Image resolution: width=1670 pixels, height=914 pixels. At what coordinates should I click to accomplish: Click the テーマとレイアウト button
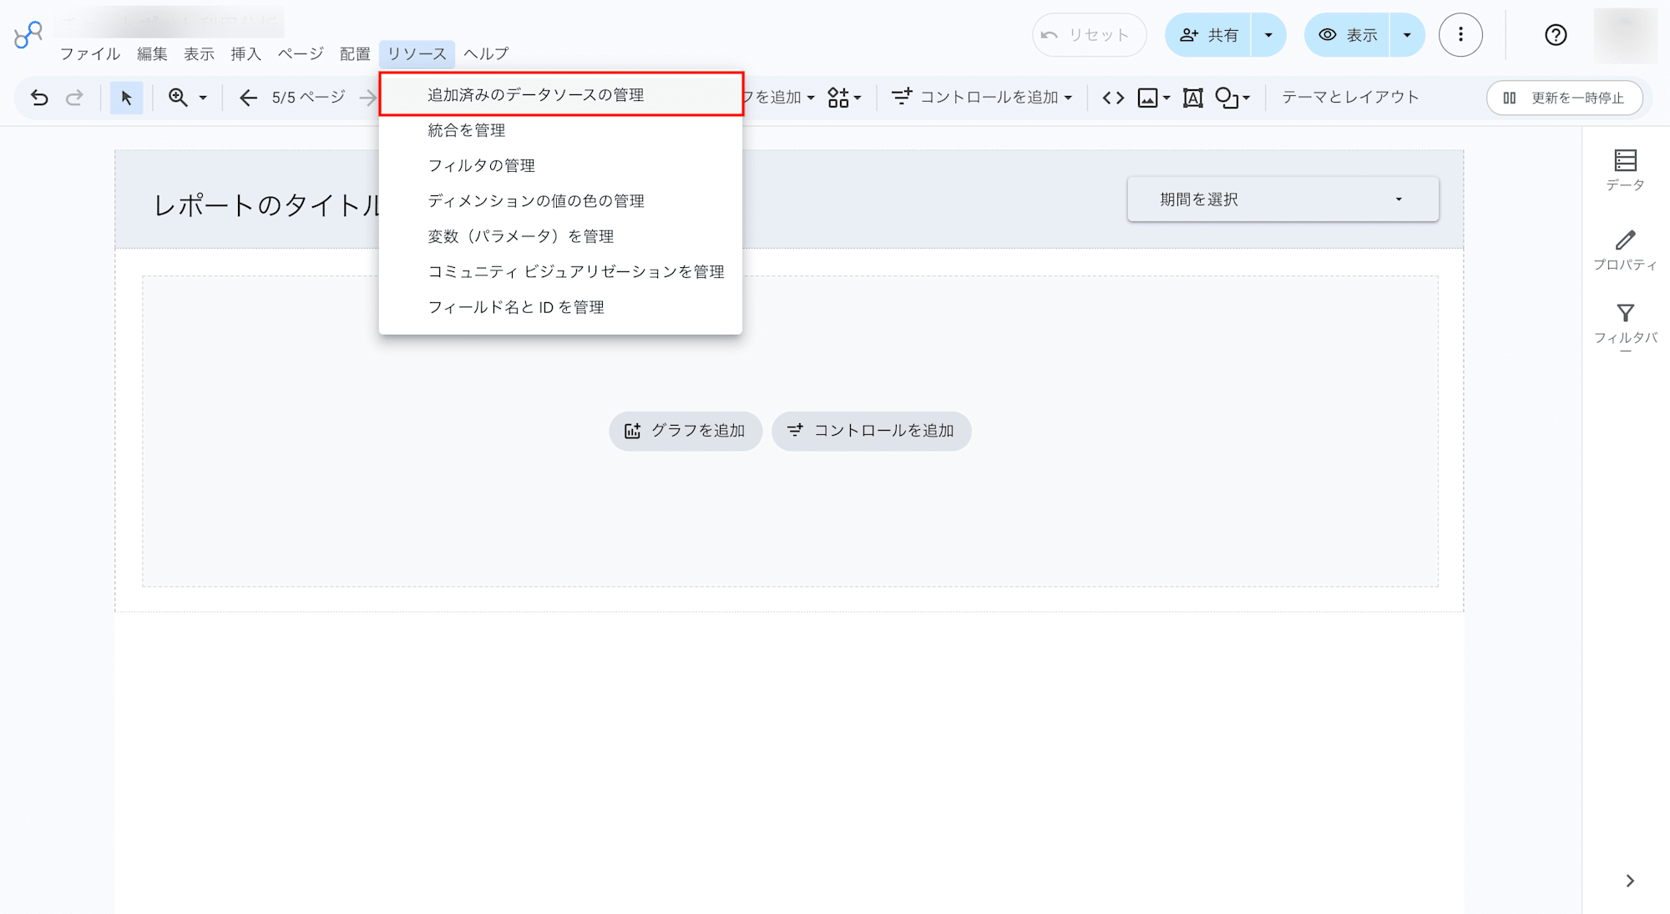point(1350,98)
